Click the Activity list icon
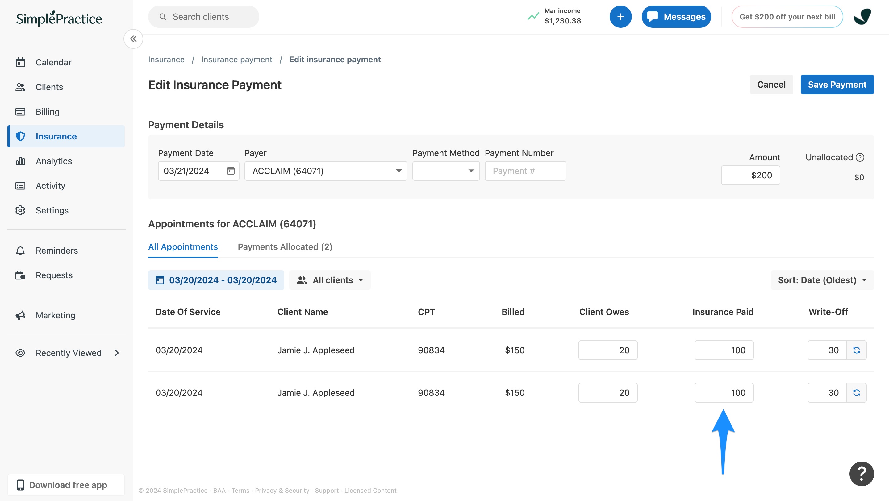The width and height of the screenshot is (889, 501). click(x=20, y=185)
